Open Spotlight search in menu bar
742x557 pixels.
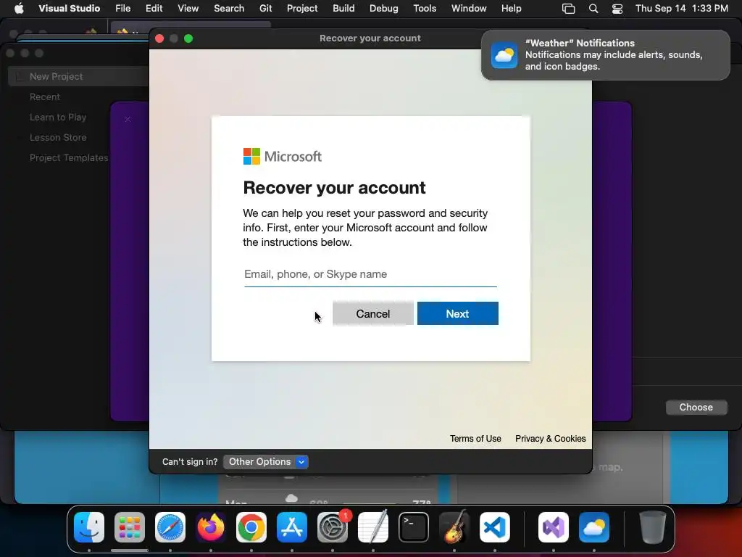[x=593, y=9]
